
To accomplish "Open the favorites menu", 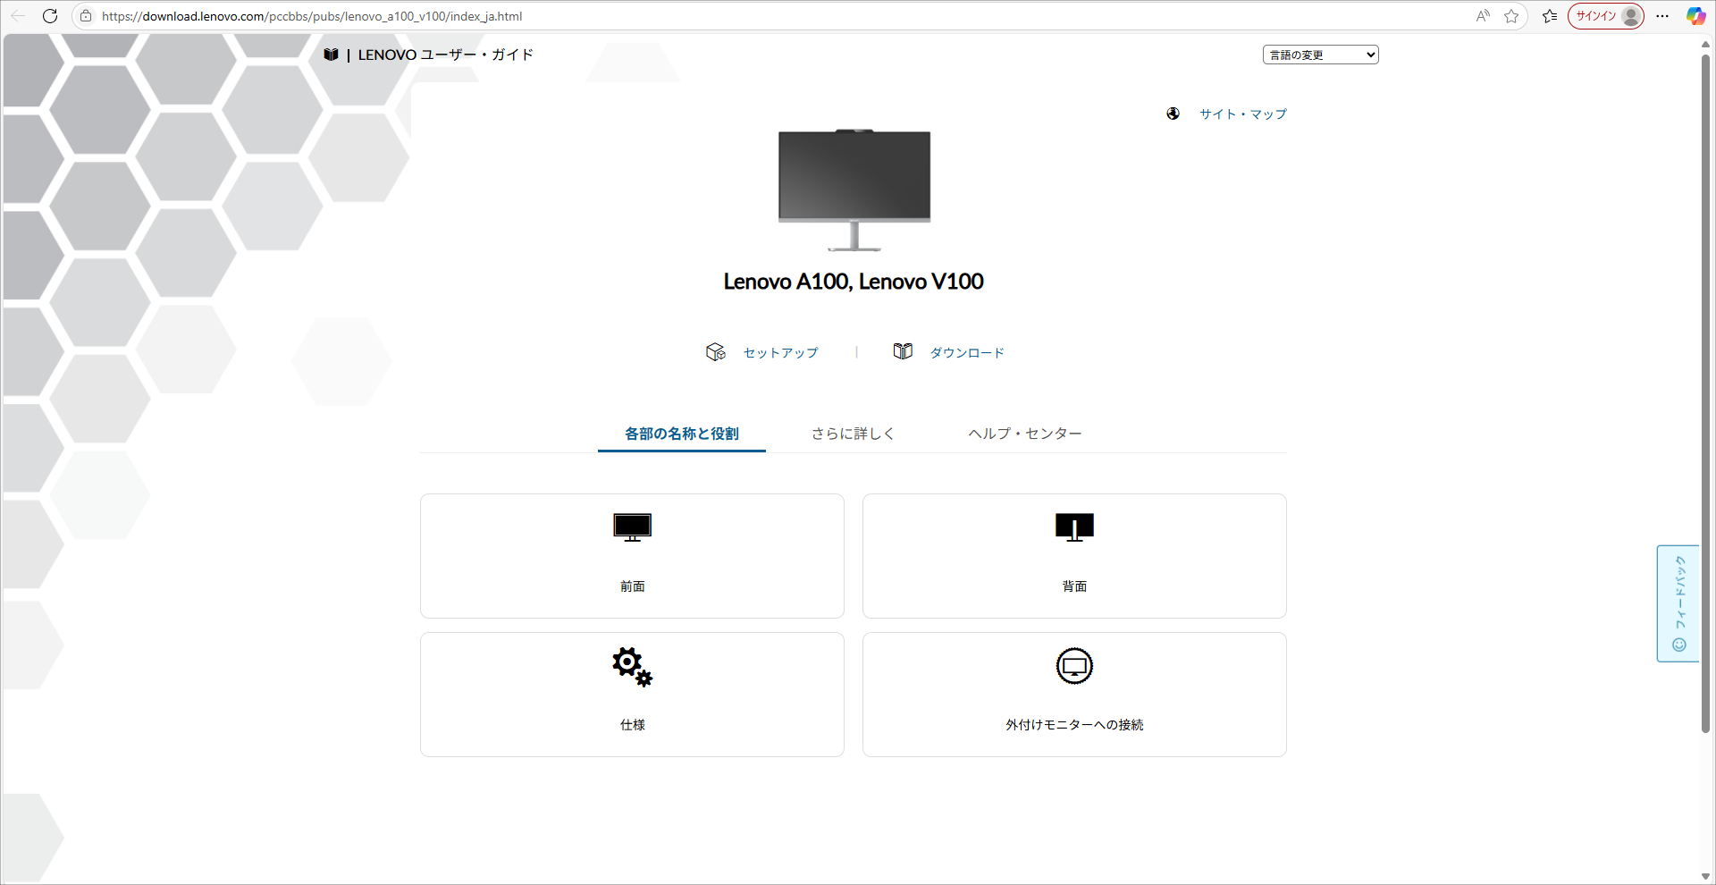I will 1551,16.
